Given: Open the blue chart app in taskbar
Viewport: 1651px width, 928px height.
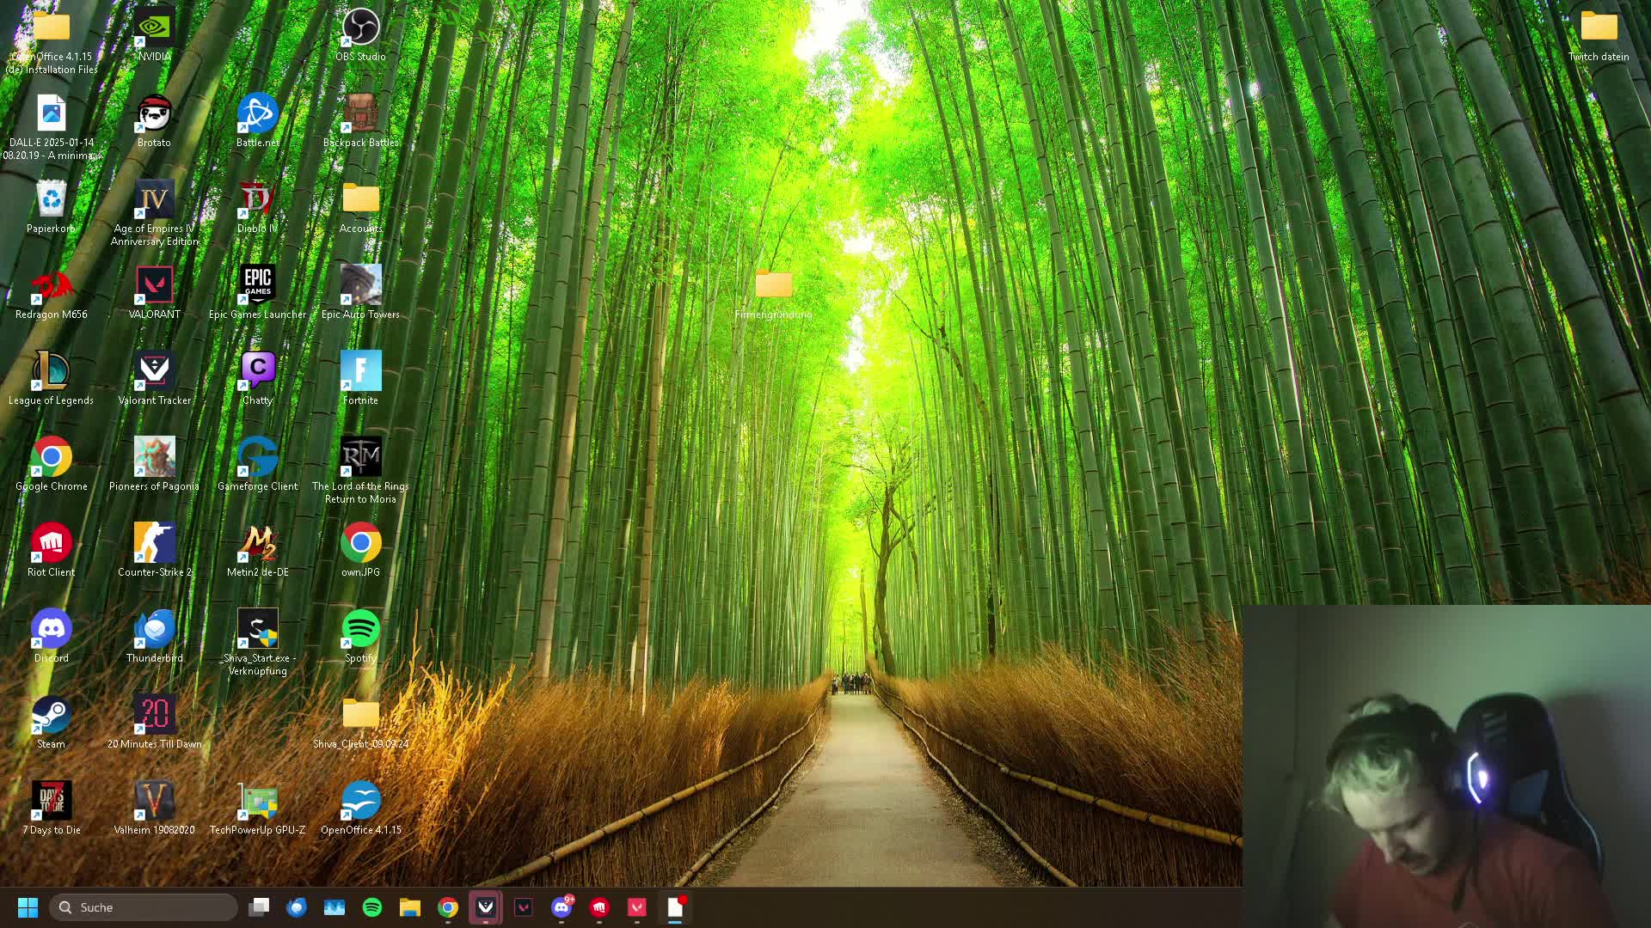Looking at the screenshot, I should coord(334,907).
